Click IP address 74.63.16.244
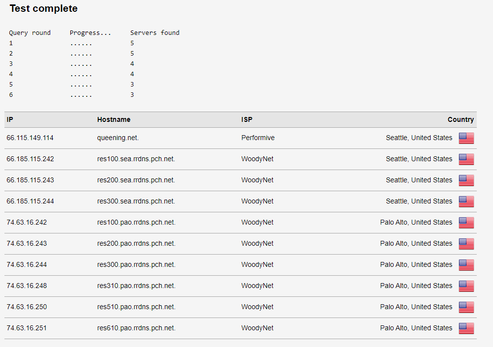The image size is (493, 347). pyautogui.click(x=27, y=265)
